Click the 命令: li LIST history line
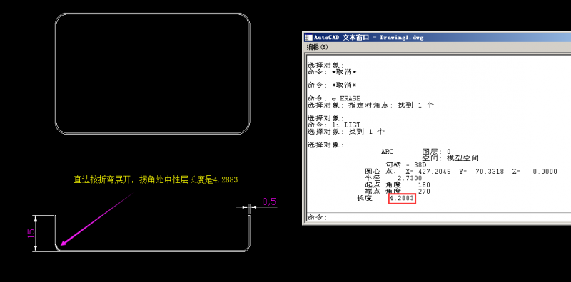Screen dimensions: 571x282 click(x=334, y=125)
